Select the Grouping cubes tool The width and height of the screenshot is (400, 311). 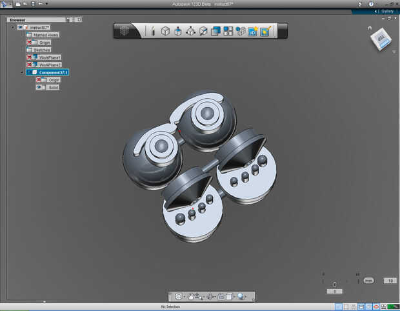click(240, 31)
